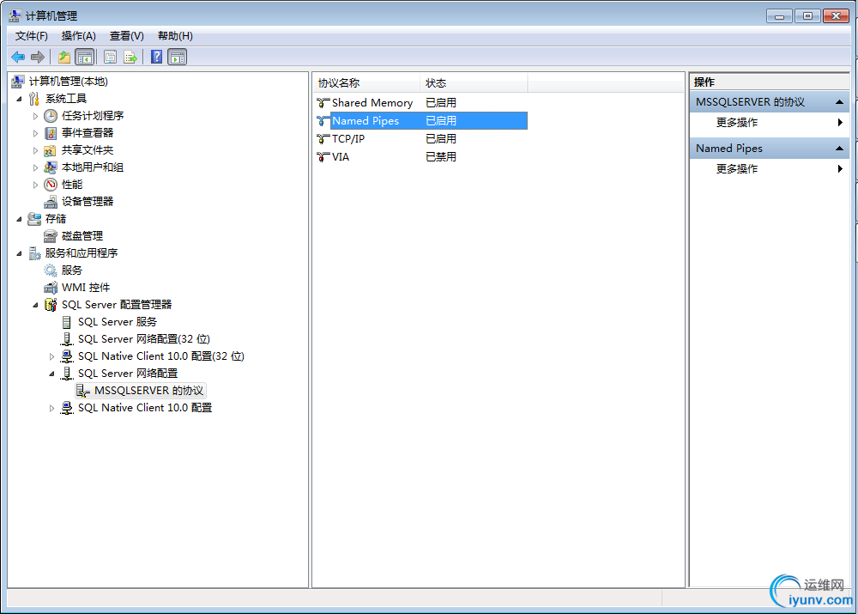The width and height of the screenshot is (858, 614).
Task: Select the 磁盘管理 tree item
Action: (82, 236)
